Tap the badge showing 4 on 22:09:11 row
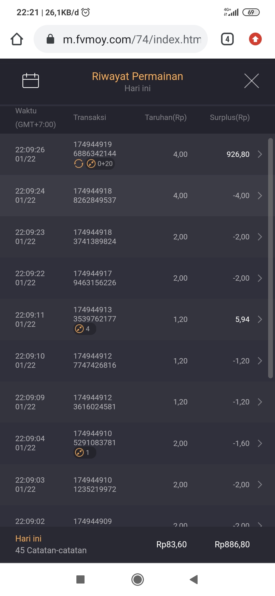275x596 pixels. click(85, 329)
